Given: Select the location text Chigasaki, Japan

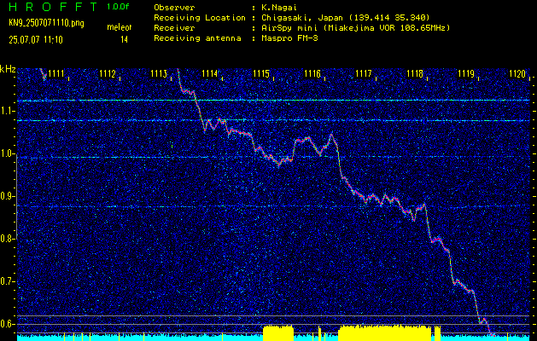Looking at the screenshot, I should pyautogui.click(x=302, y=18).
